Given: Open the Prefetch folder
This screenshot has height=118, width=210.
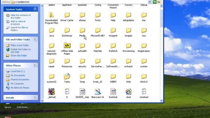Looking at the screenshot, I should [x=113, y=48].
